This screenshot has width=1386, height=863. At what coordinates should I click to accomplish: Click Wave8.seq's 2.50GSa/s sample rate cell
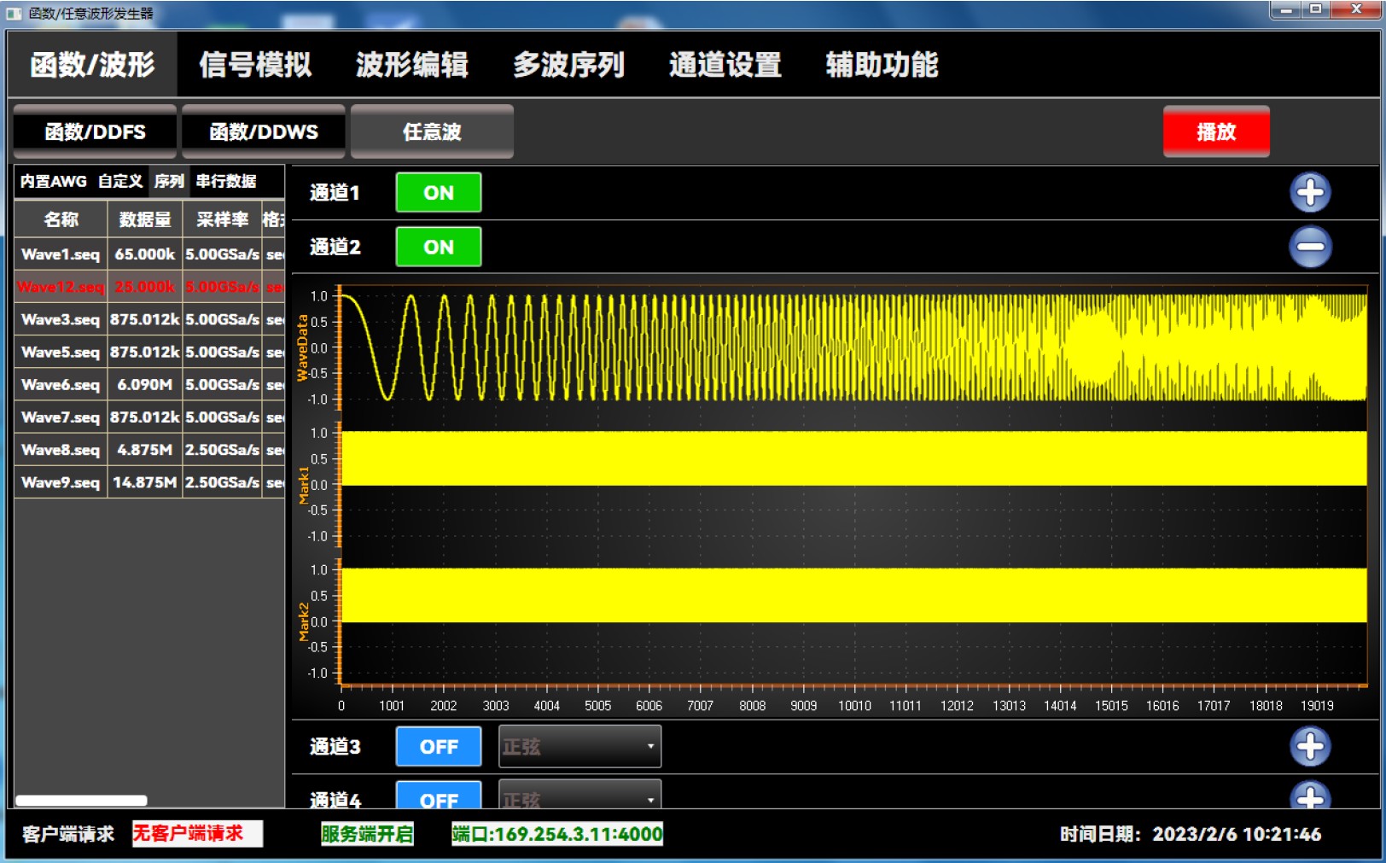click(222, 450)
